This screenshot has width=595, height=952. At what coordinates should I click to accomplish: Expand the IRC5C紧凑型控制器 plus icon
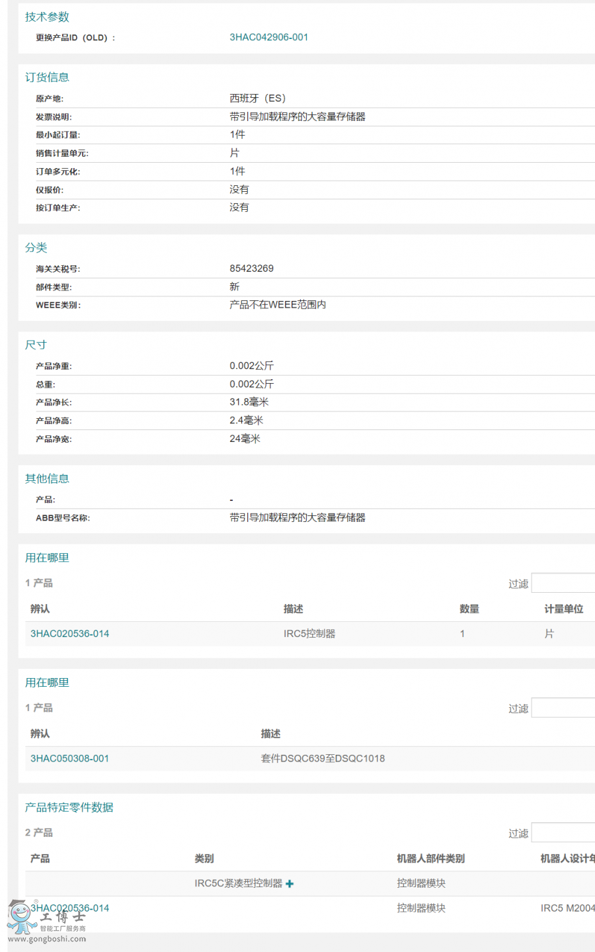[290, 884]
